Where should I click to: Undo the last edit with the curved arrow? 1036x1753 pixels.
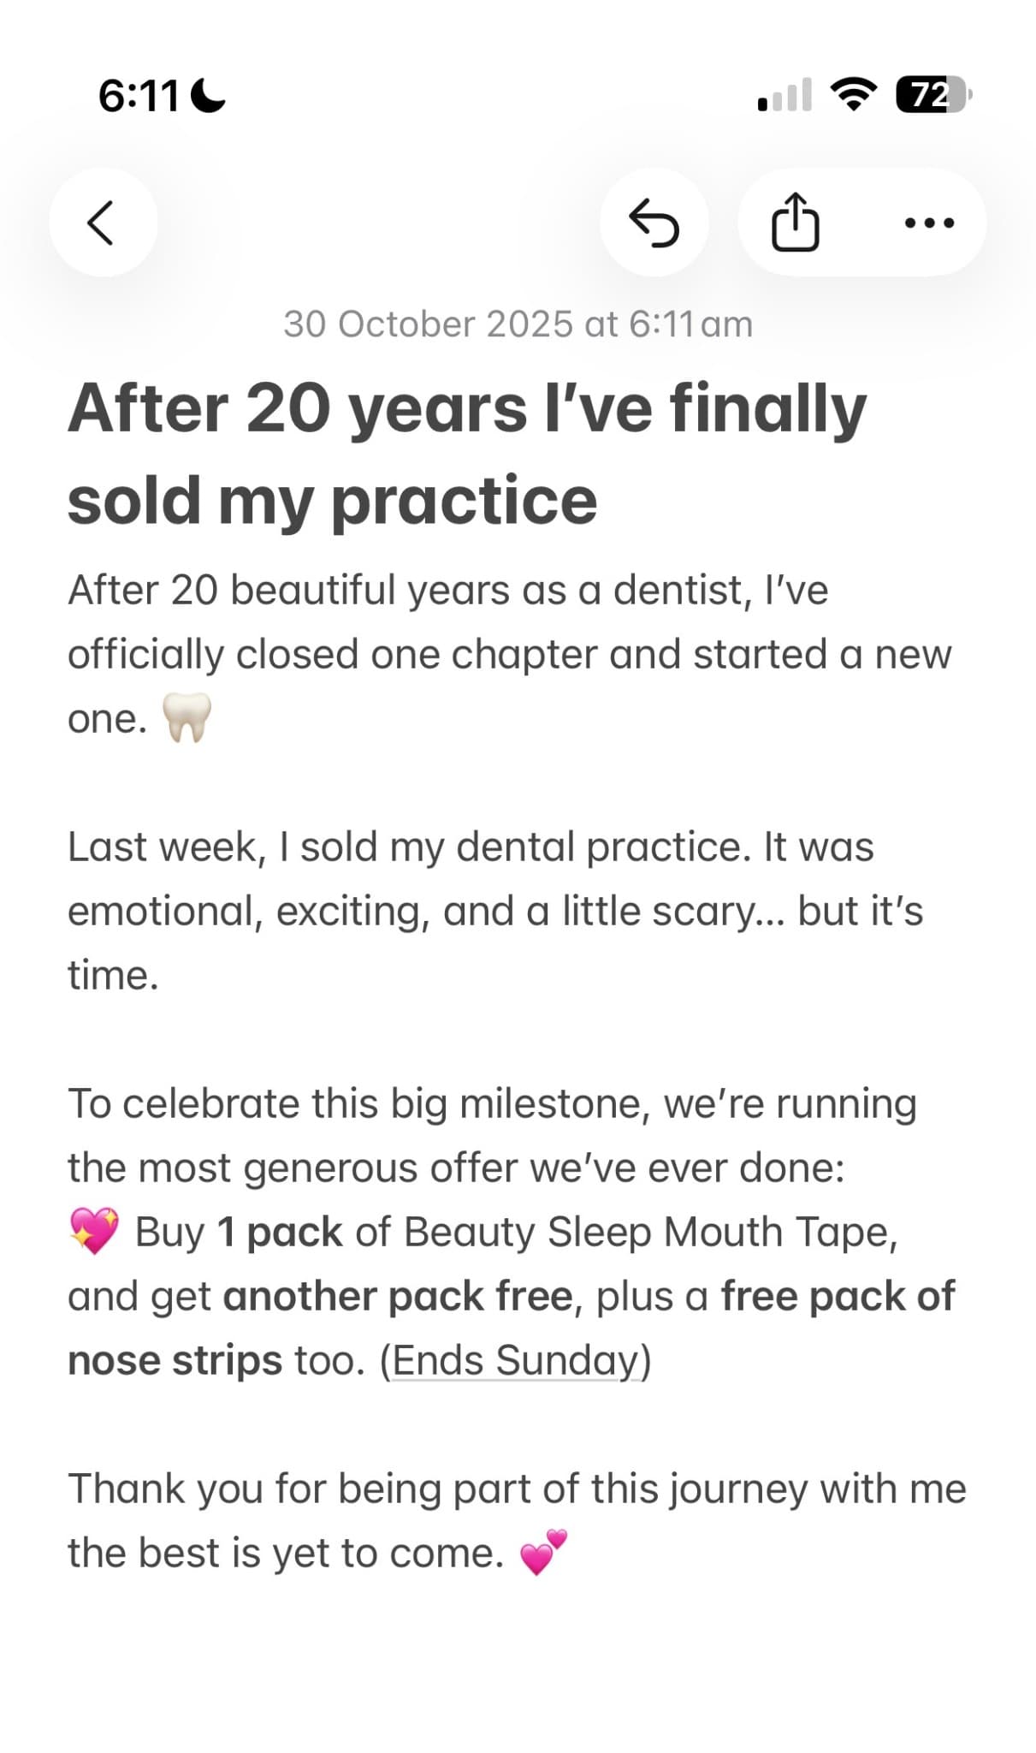(x=654, y=223)
